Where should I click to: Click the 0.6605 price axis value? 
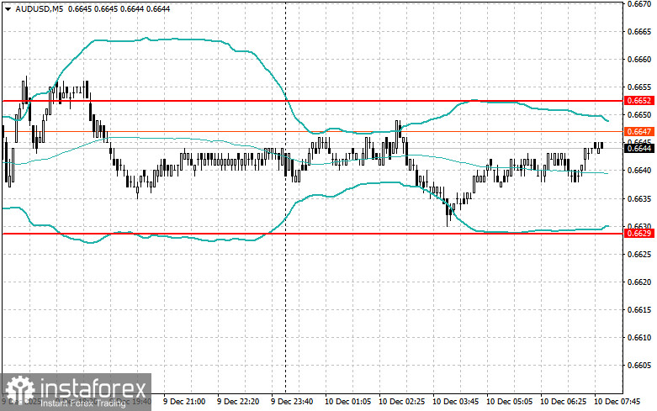(639, 366)
